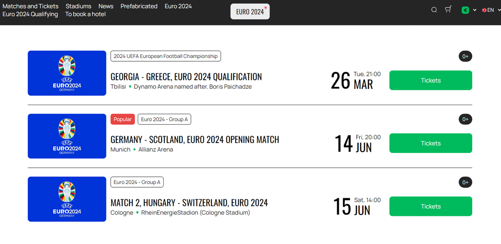Screen dimensions: 501x244
Task: Get Tickets for Germany - Scotland opening match
Action: (x=430, y=143)
